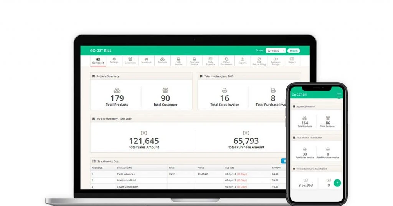Click the green help question mark button on phone

click(337, 183)
